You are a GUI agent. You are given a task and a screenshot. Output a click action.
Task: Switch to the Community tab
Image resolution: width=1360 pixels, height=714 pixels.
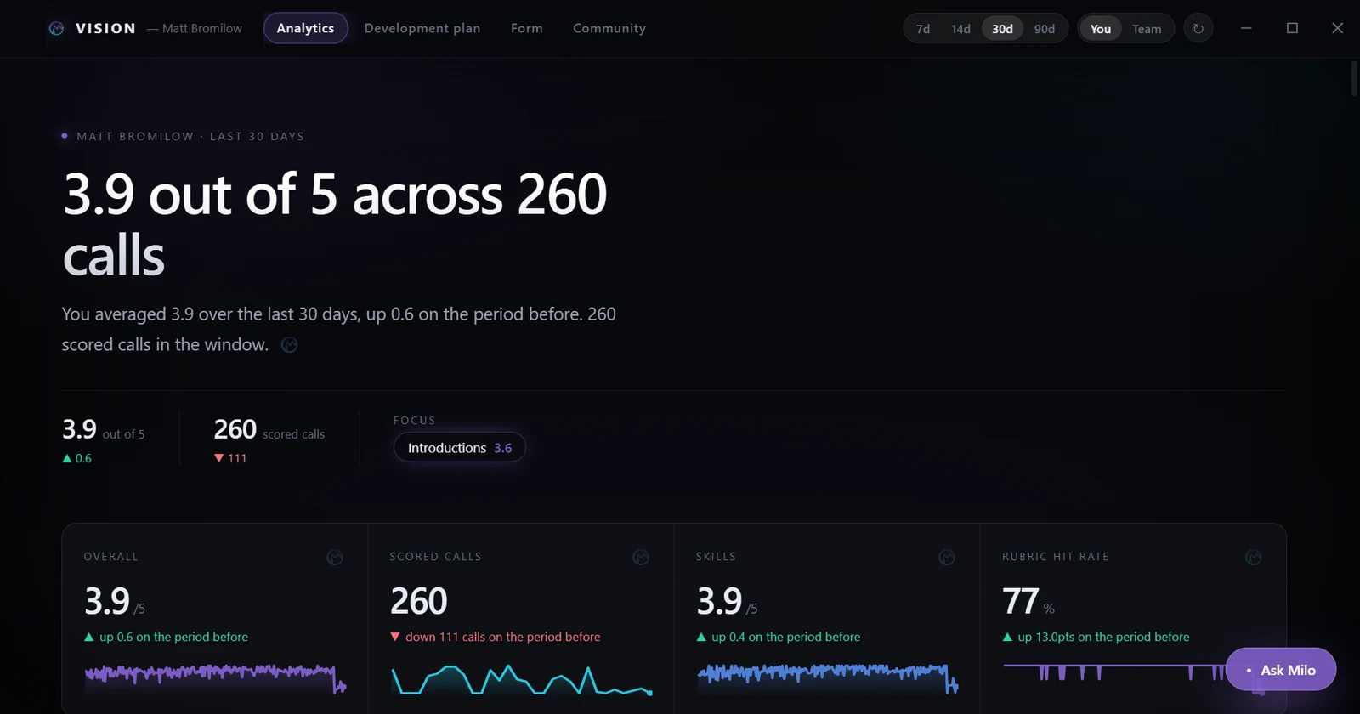pos(609,28)
